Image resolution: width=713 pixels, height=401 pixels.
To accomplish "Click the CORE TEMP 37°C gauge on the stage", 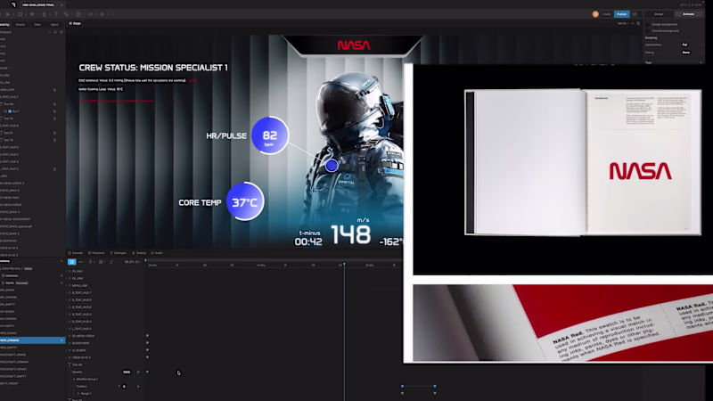I will coord(245,201).
